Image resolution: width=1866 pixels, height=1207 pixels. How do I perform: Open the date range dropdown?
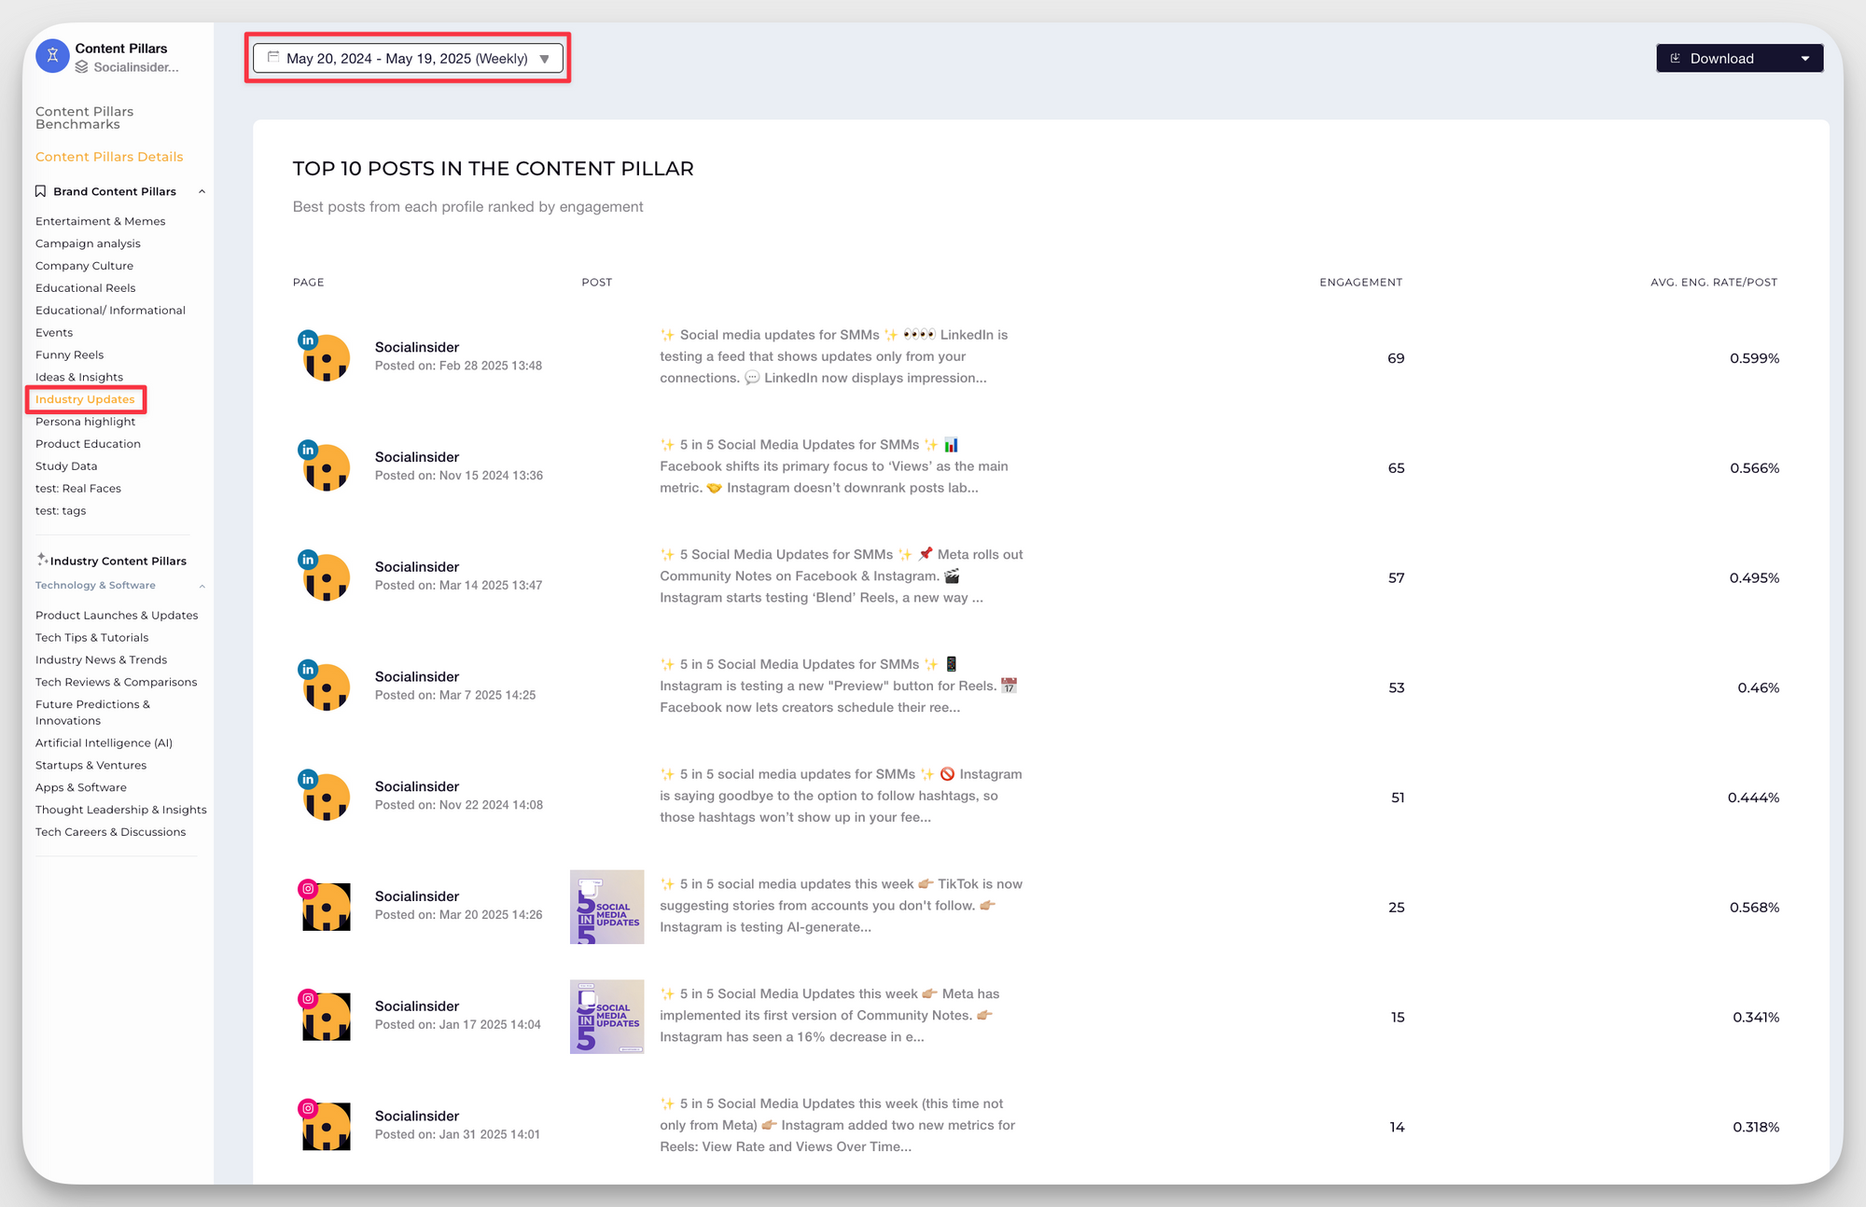coord(409,58)
